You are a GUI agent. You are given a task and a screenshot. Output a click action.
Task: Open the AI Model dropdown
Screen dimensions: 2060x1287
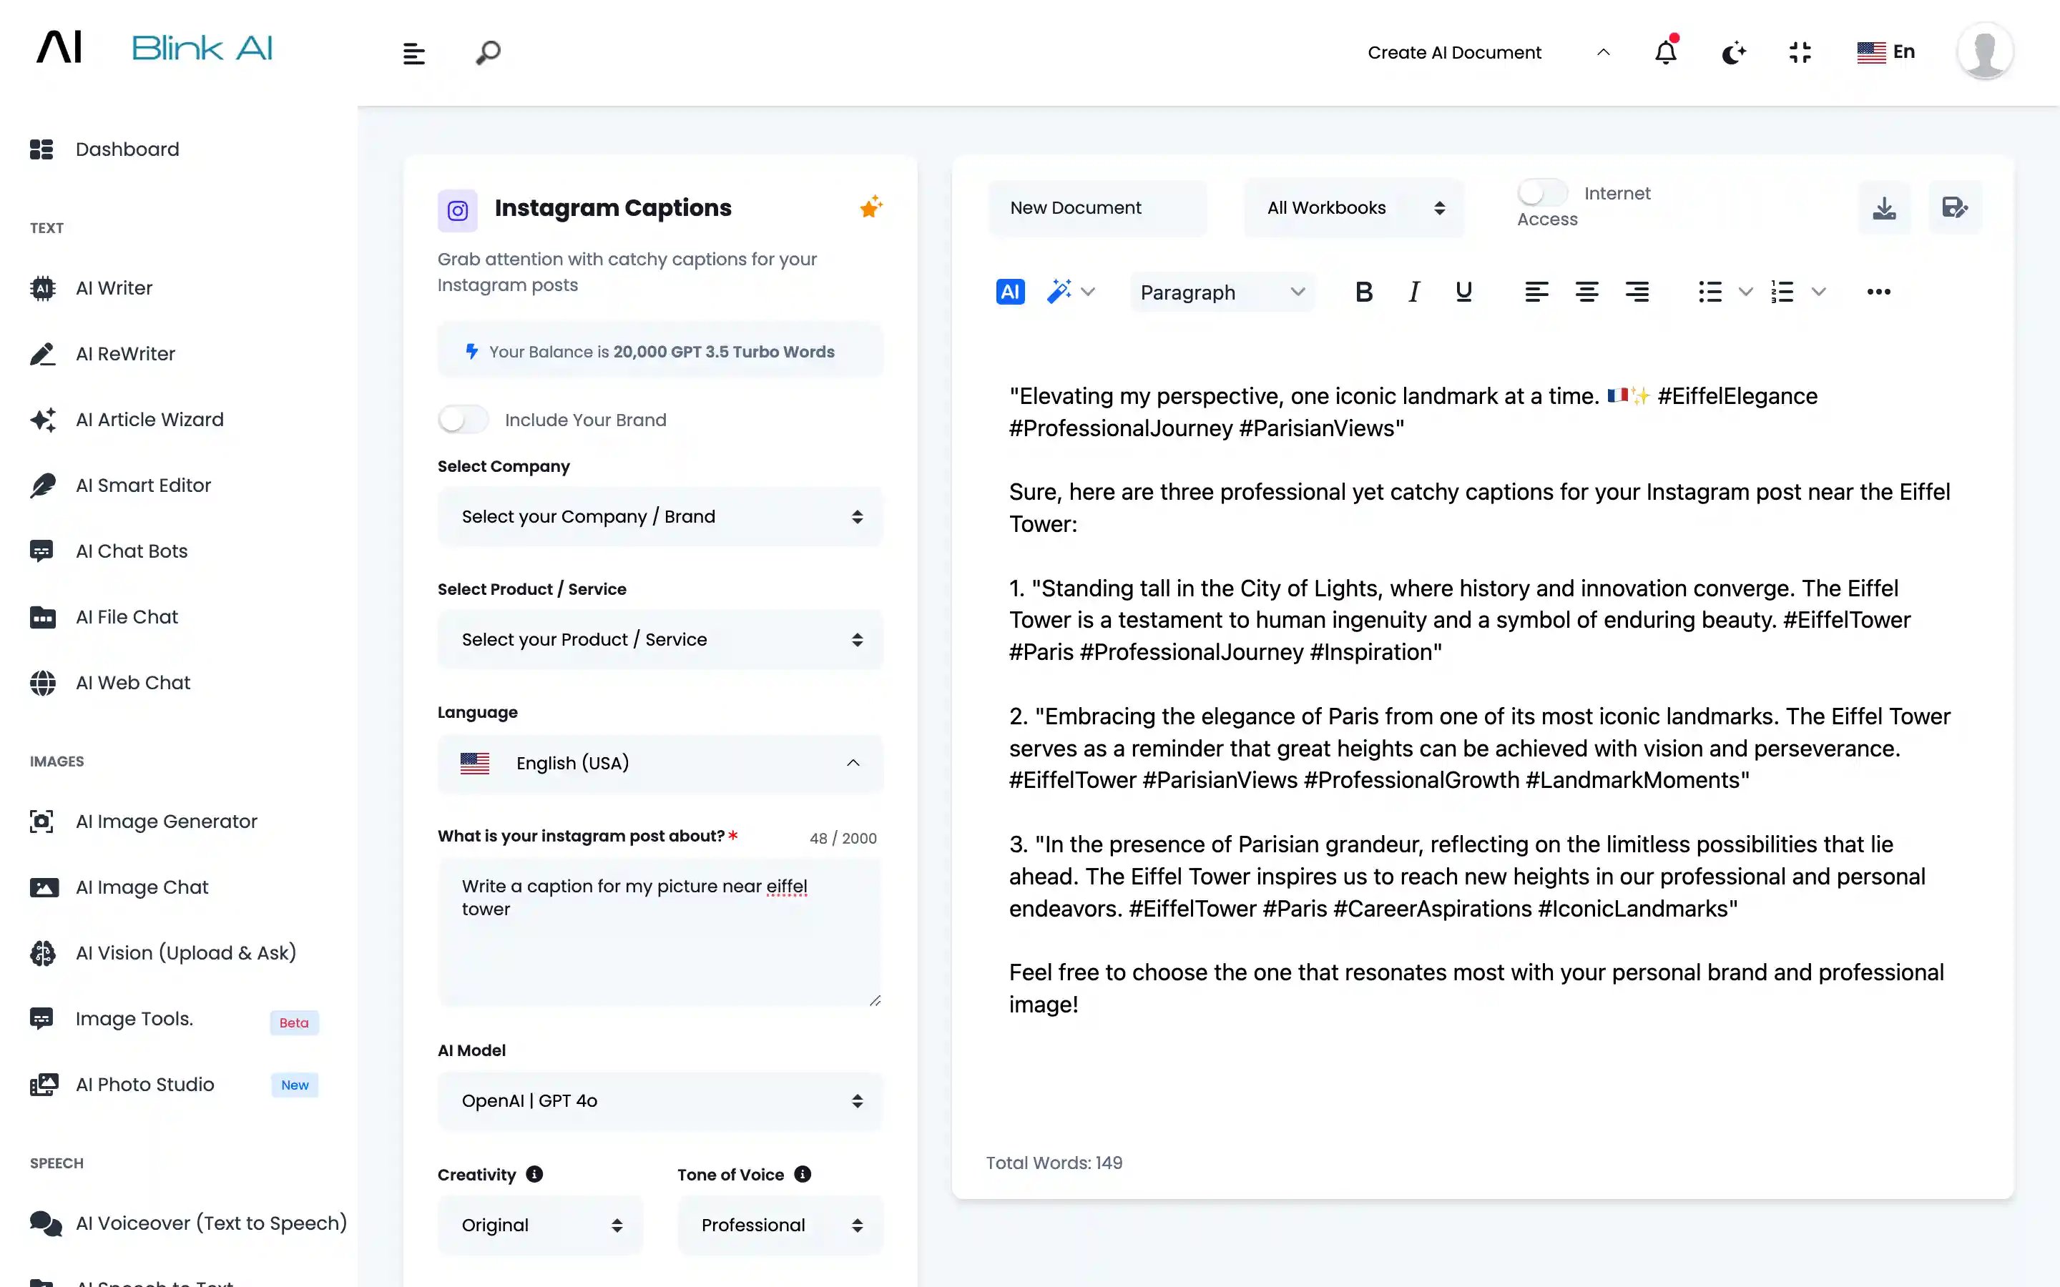point(659,1100)
